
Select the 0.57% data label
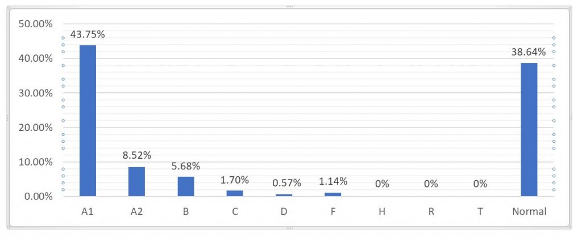pyautogui.click(x=284, y=183)
